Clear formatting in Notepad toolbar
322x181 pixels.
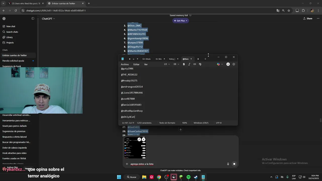[200, 64]
